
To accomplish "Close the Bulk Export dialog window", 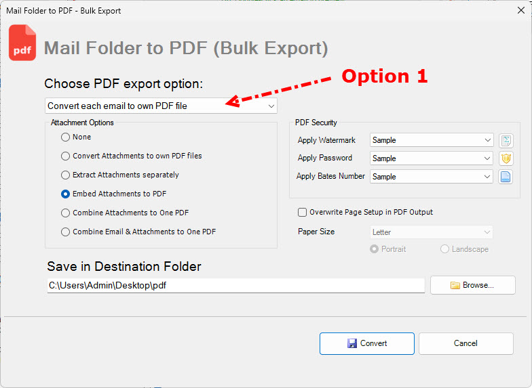I will pos(520,11).
